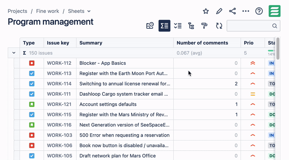This screenshot has height=160, width=289.
Task: Toggle the sigma summary row button
Action: (164, 26)
